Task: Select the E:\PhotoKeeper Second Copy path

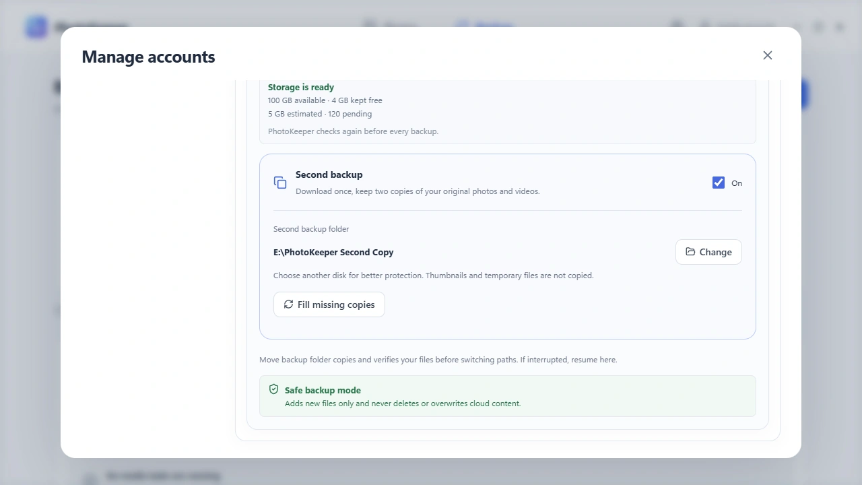Action: [333, 252]
